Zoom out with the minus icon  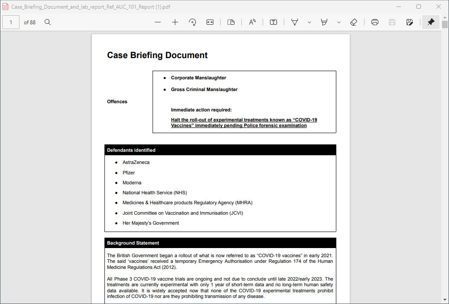coord(157,23)
